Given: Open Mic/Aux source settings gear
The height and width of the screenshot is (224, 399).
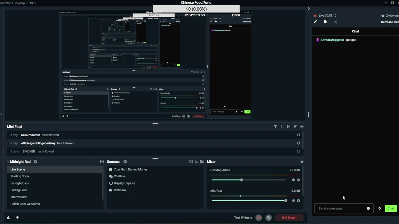Looking at the screenshot, I should coord(298,201).
